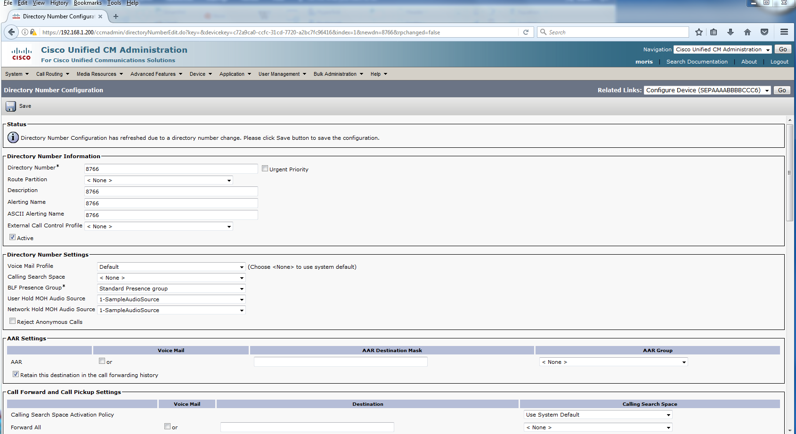Click the scrollbar down arrow
The height and width of the screenshot is (434, 796).
click(790, 430)
